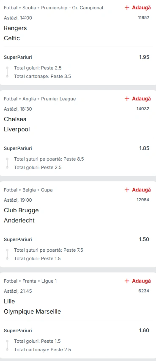Choose the 1.60 odds on Lille match
The image size is (156, 361).
pyautogui.click(x=144, y=330)
